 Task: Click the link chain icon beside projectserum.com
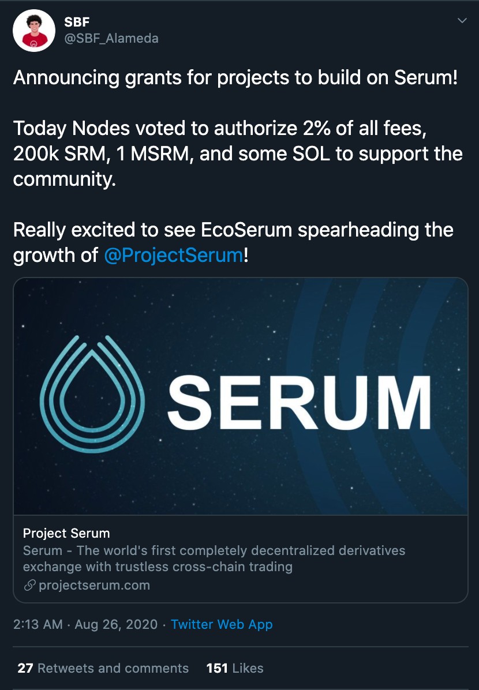29,586
